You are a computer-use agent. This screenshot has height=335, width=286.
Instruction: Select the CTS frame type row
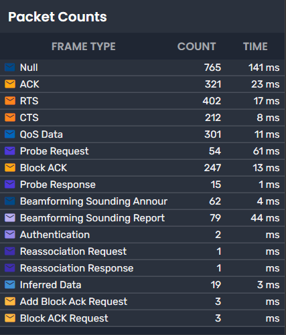143,118
